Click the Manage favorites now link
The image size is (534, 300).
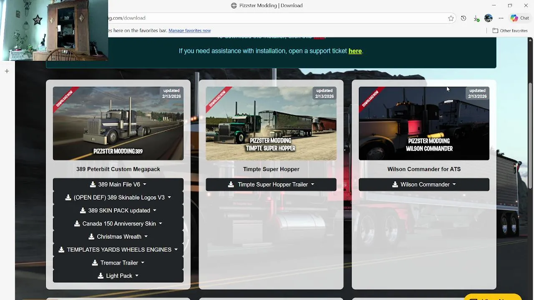[189, 30]
